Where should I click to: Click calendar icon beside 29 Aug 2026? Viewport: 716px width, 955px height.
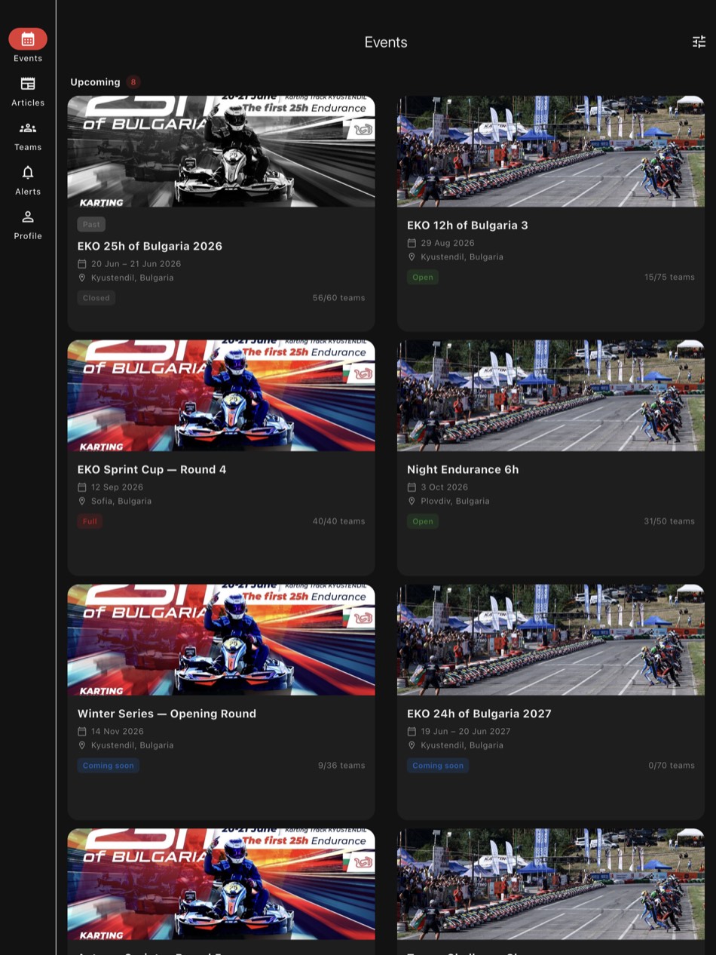412,243
